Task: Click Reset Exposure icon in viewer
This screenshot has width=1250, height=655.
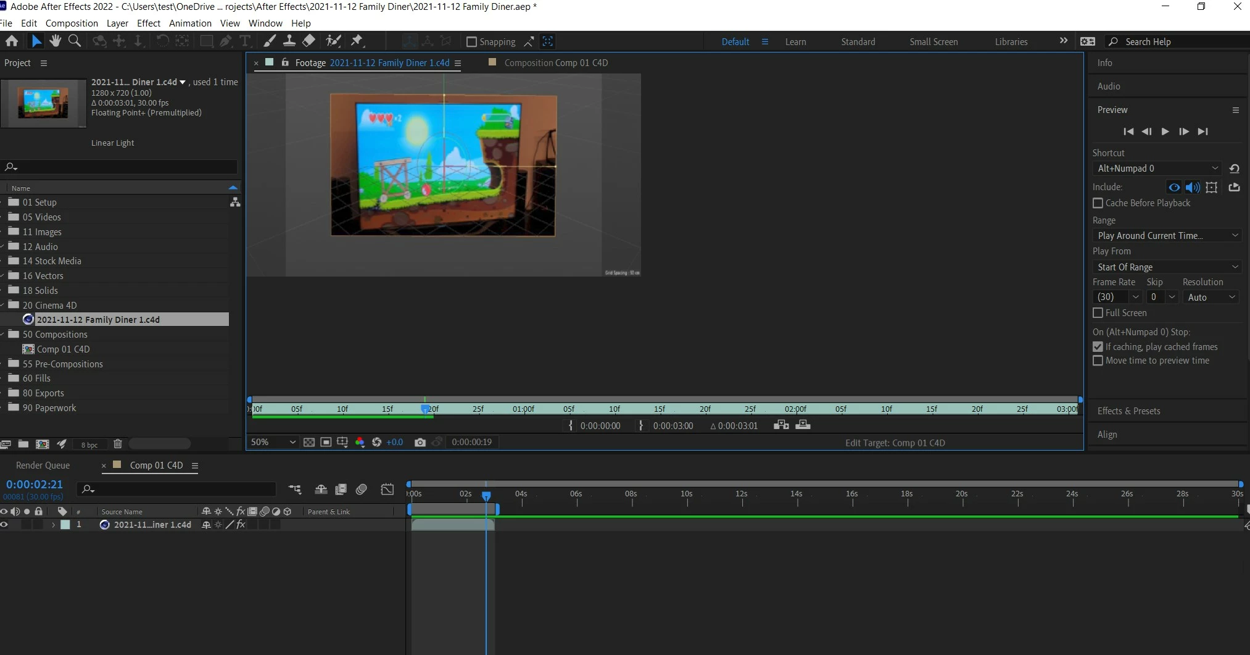Action: point(376,442)
